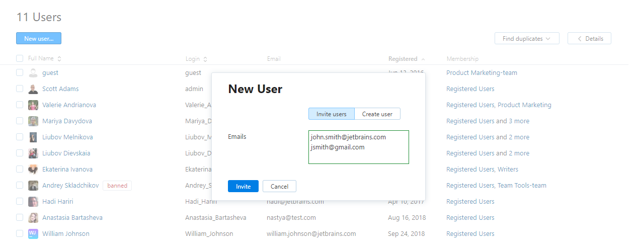
Task: Open Scott Adams' Registered Users membership
Action: (x=470, y=89)
